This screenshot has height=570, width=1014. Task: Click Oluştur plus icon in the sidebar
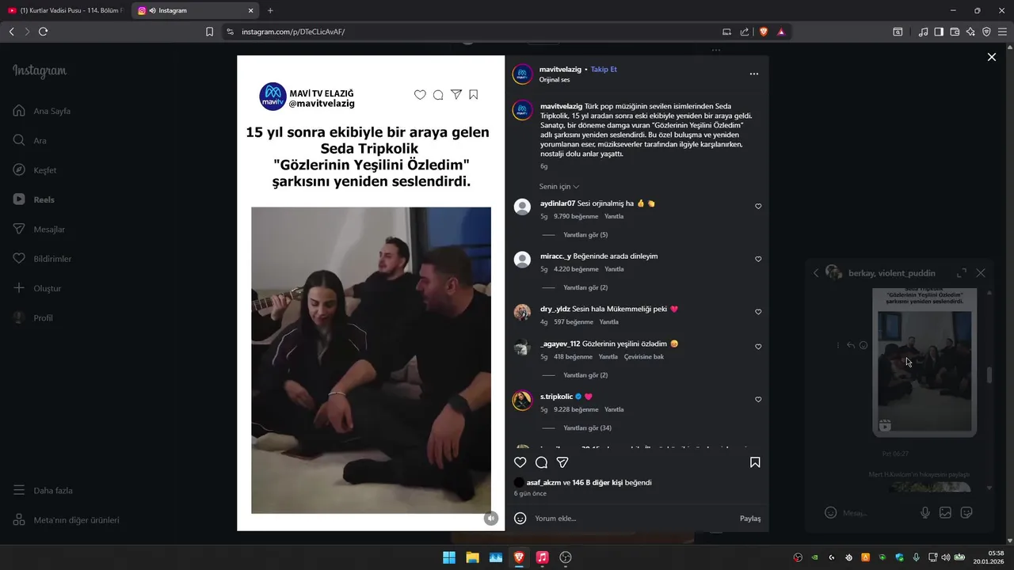pyautogui.click(x=19, y=288)
